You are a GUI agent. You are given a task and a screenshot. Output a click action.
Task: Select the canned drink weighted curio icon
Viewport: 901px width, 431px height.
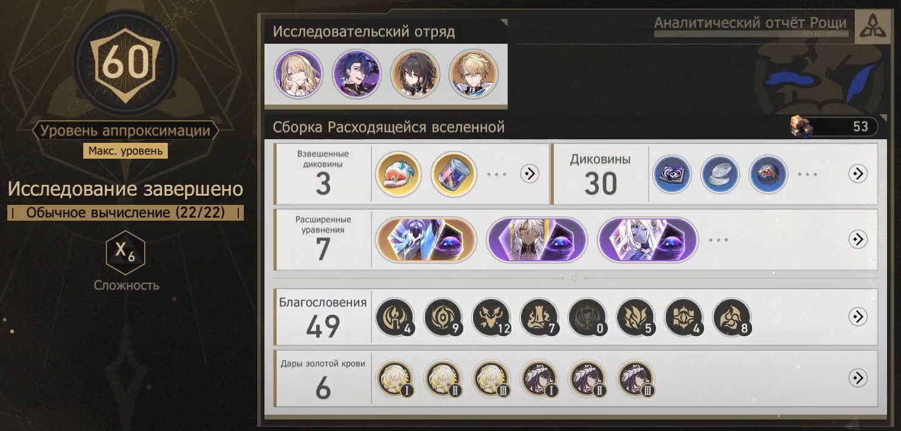point(451,174)
